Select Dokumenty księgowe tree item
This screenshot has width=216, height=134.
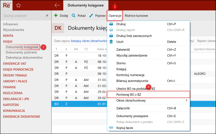22,47
